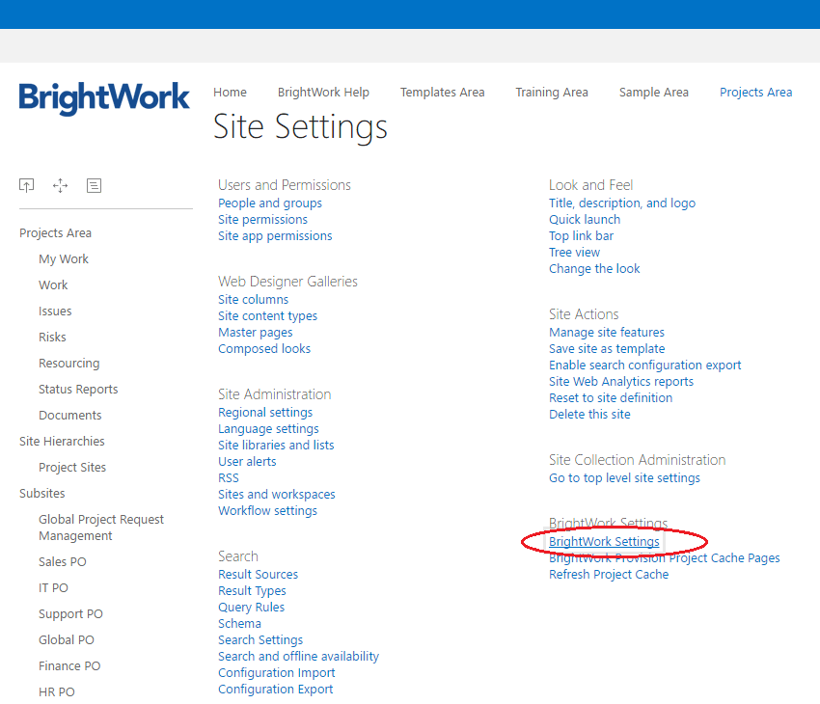820x704 pixels.
Task: Open Documents in the sidebar
Action: [70, 416]
